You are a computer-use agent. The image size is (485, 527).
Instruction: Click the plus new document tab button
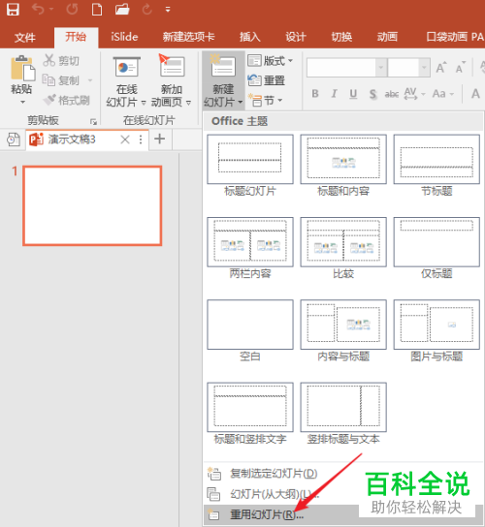click(x=159, y=139)
